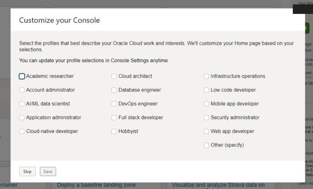
Task: Select the Web app developer checkbox
Action: [x=206, y=131]
